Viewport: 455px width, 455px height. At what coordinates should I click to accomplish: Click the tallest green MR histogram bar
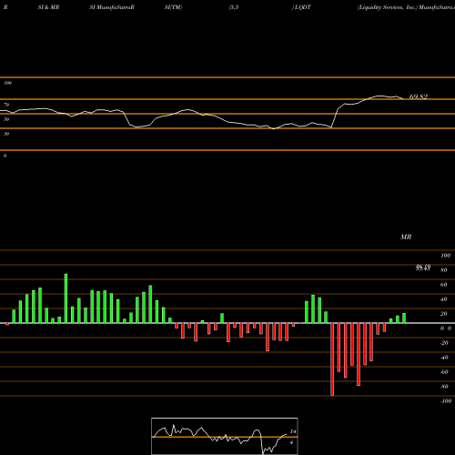click(x=66, y=298)
